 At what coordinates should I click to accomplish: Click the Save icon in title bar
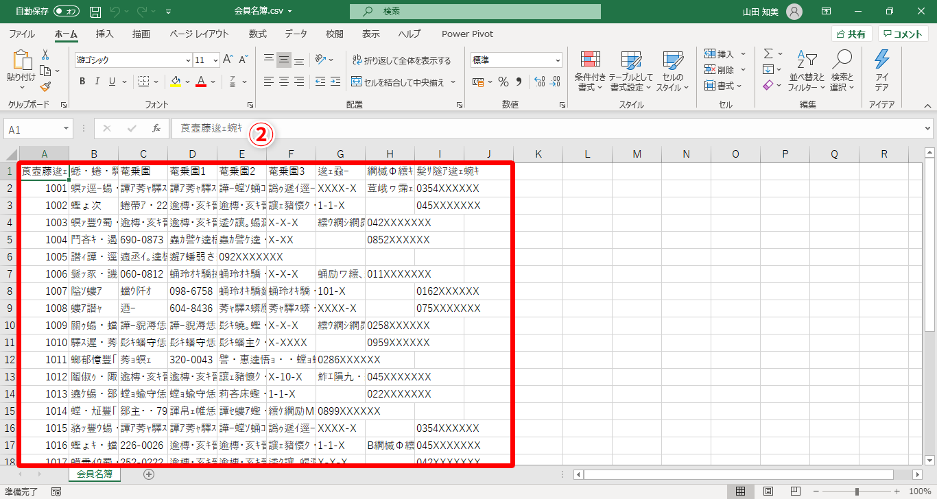point(95,12)
